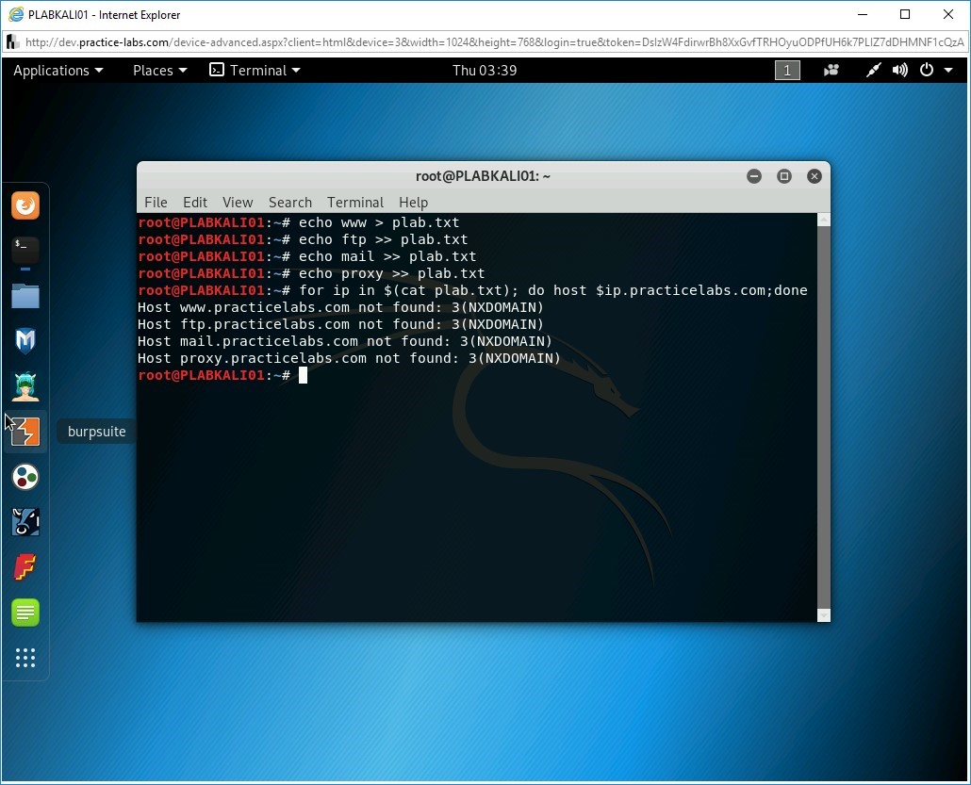Launch Metasploit Framework from the dock
Screen dimensions: 971x785
(x=25, y=341)
